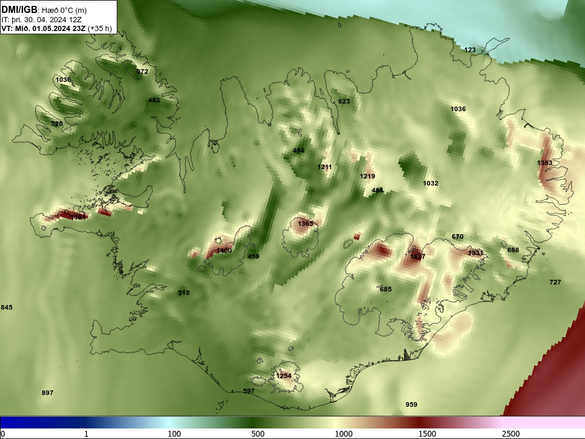Select the 1627 value on dark red area

point(418,256)
